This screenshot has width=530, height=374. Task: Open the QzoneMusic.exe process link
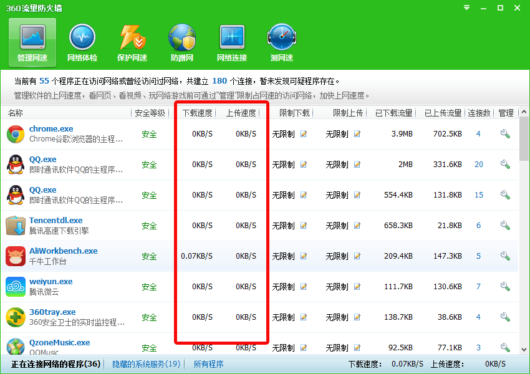click(x=59, y=342)
